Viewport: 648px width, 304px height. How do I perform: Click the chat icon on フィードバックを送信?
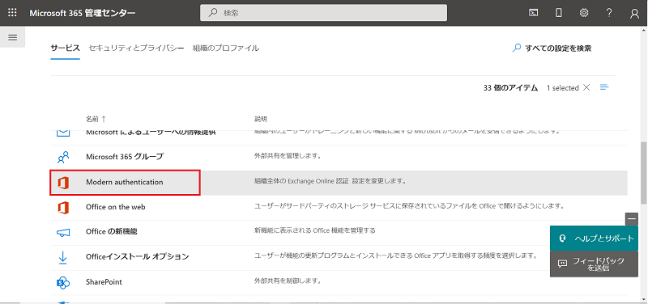click(x=562, y=264)
